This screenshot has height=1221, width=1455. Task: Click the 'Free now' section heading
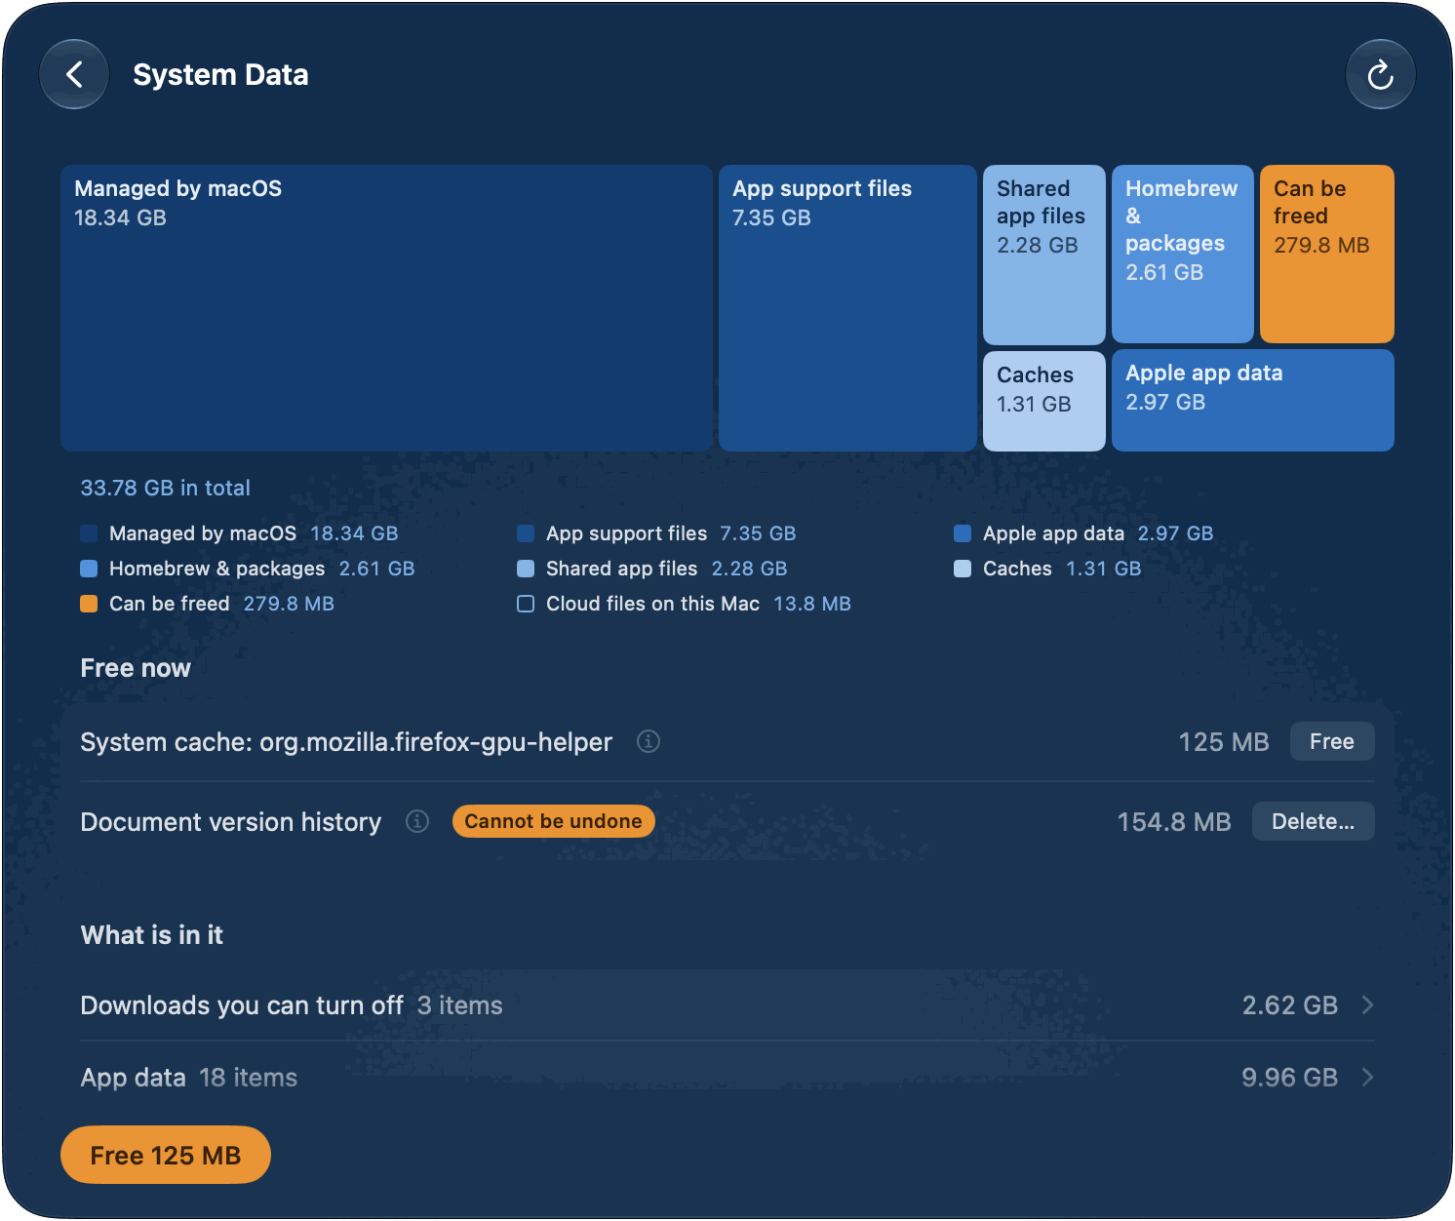(136, 668)
